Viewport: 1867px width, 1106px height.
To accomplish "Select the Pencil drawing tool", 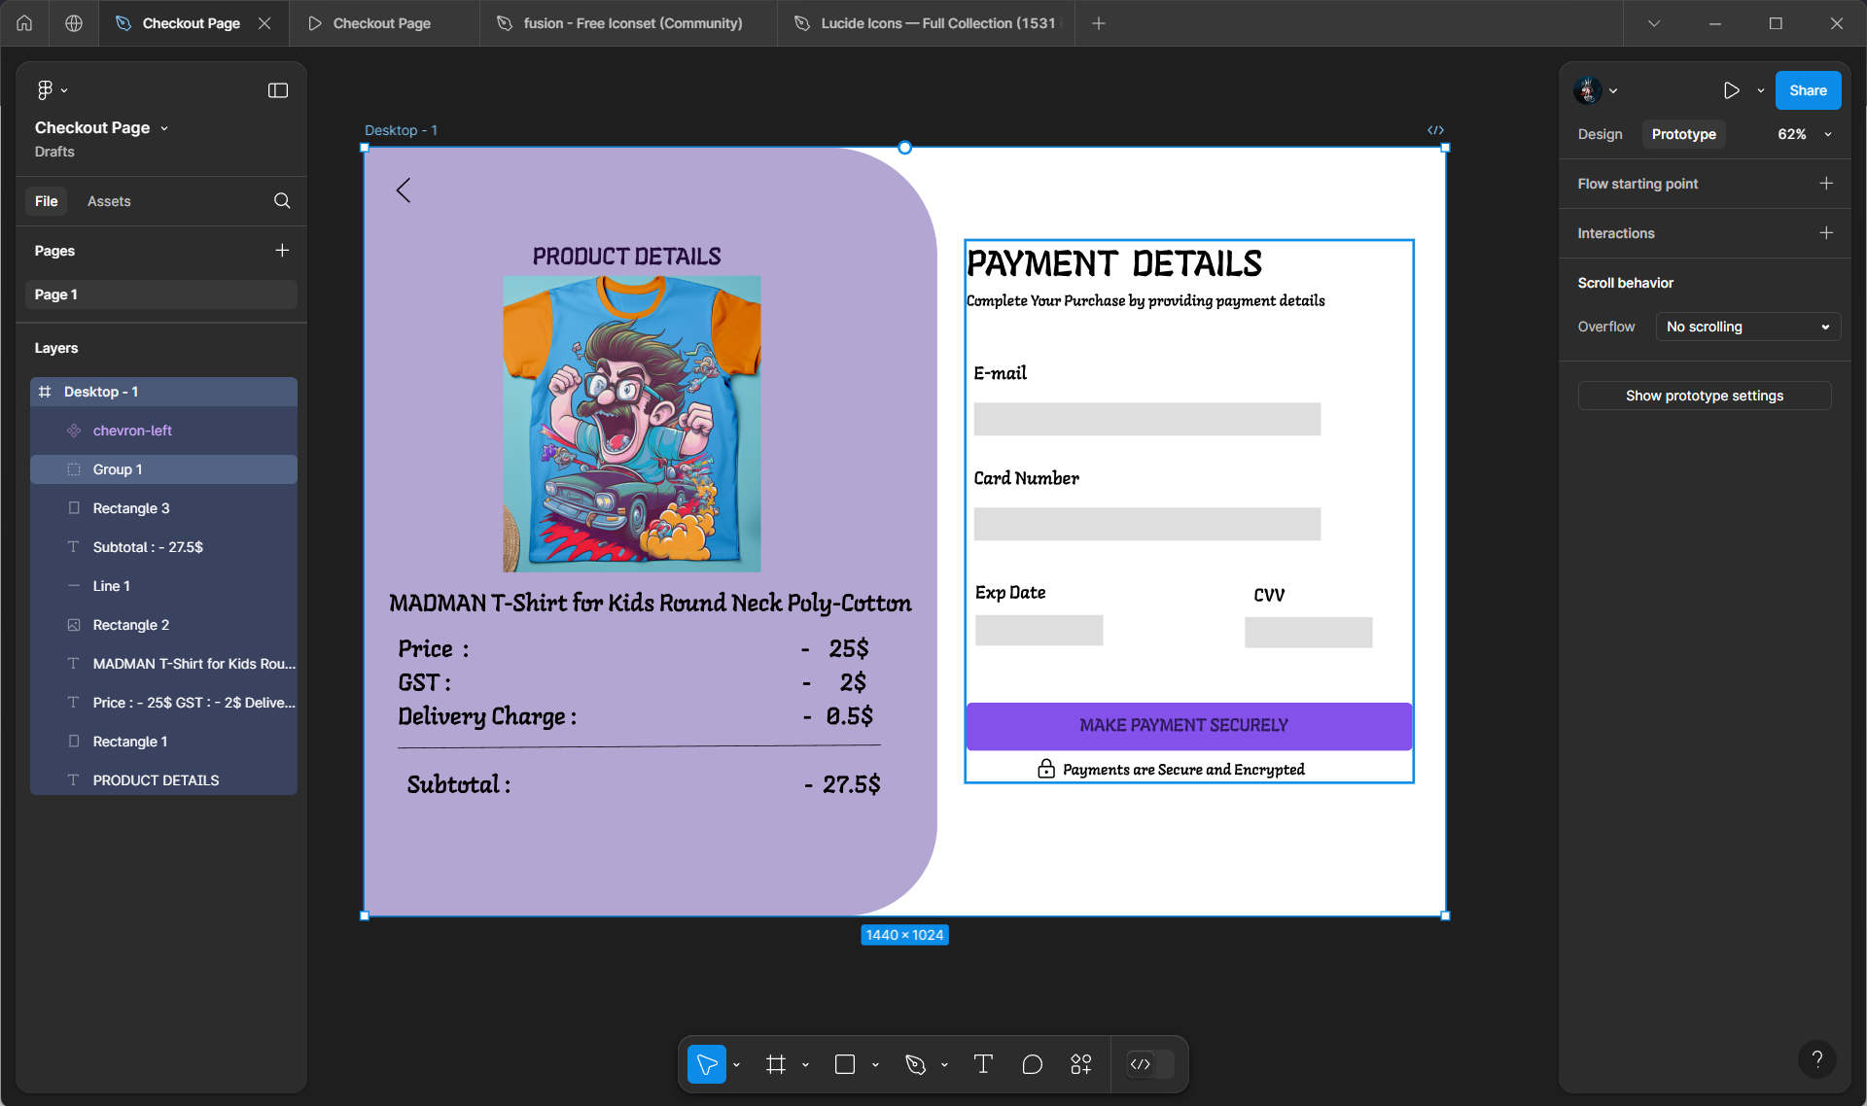I will [915, 1064].
